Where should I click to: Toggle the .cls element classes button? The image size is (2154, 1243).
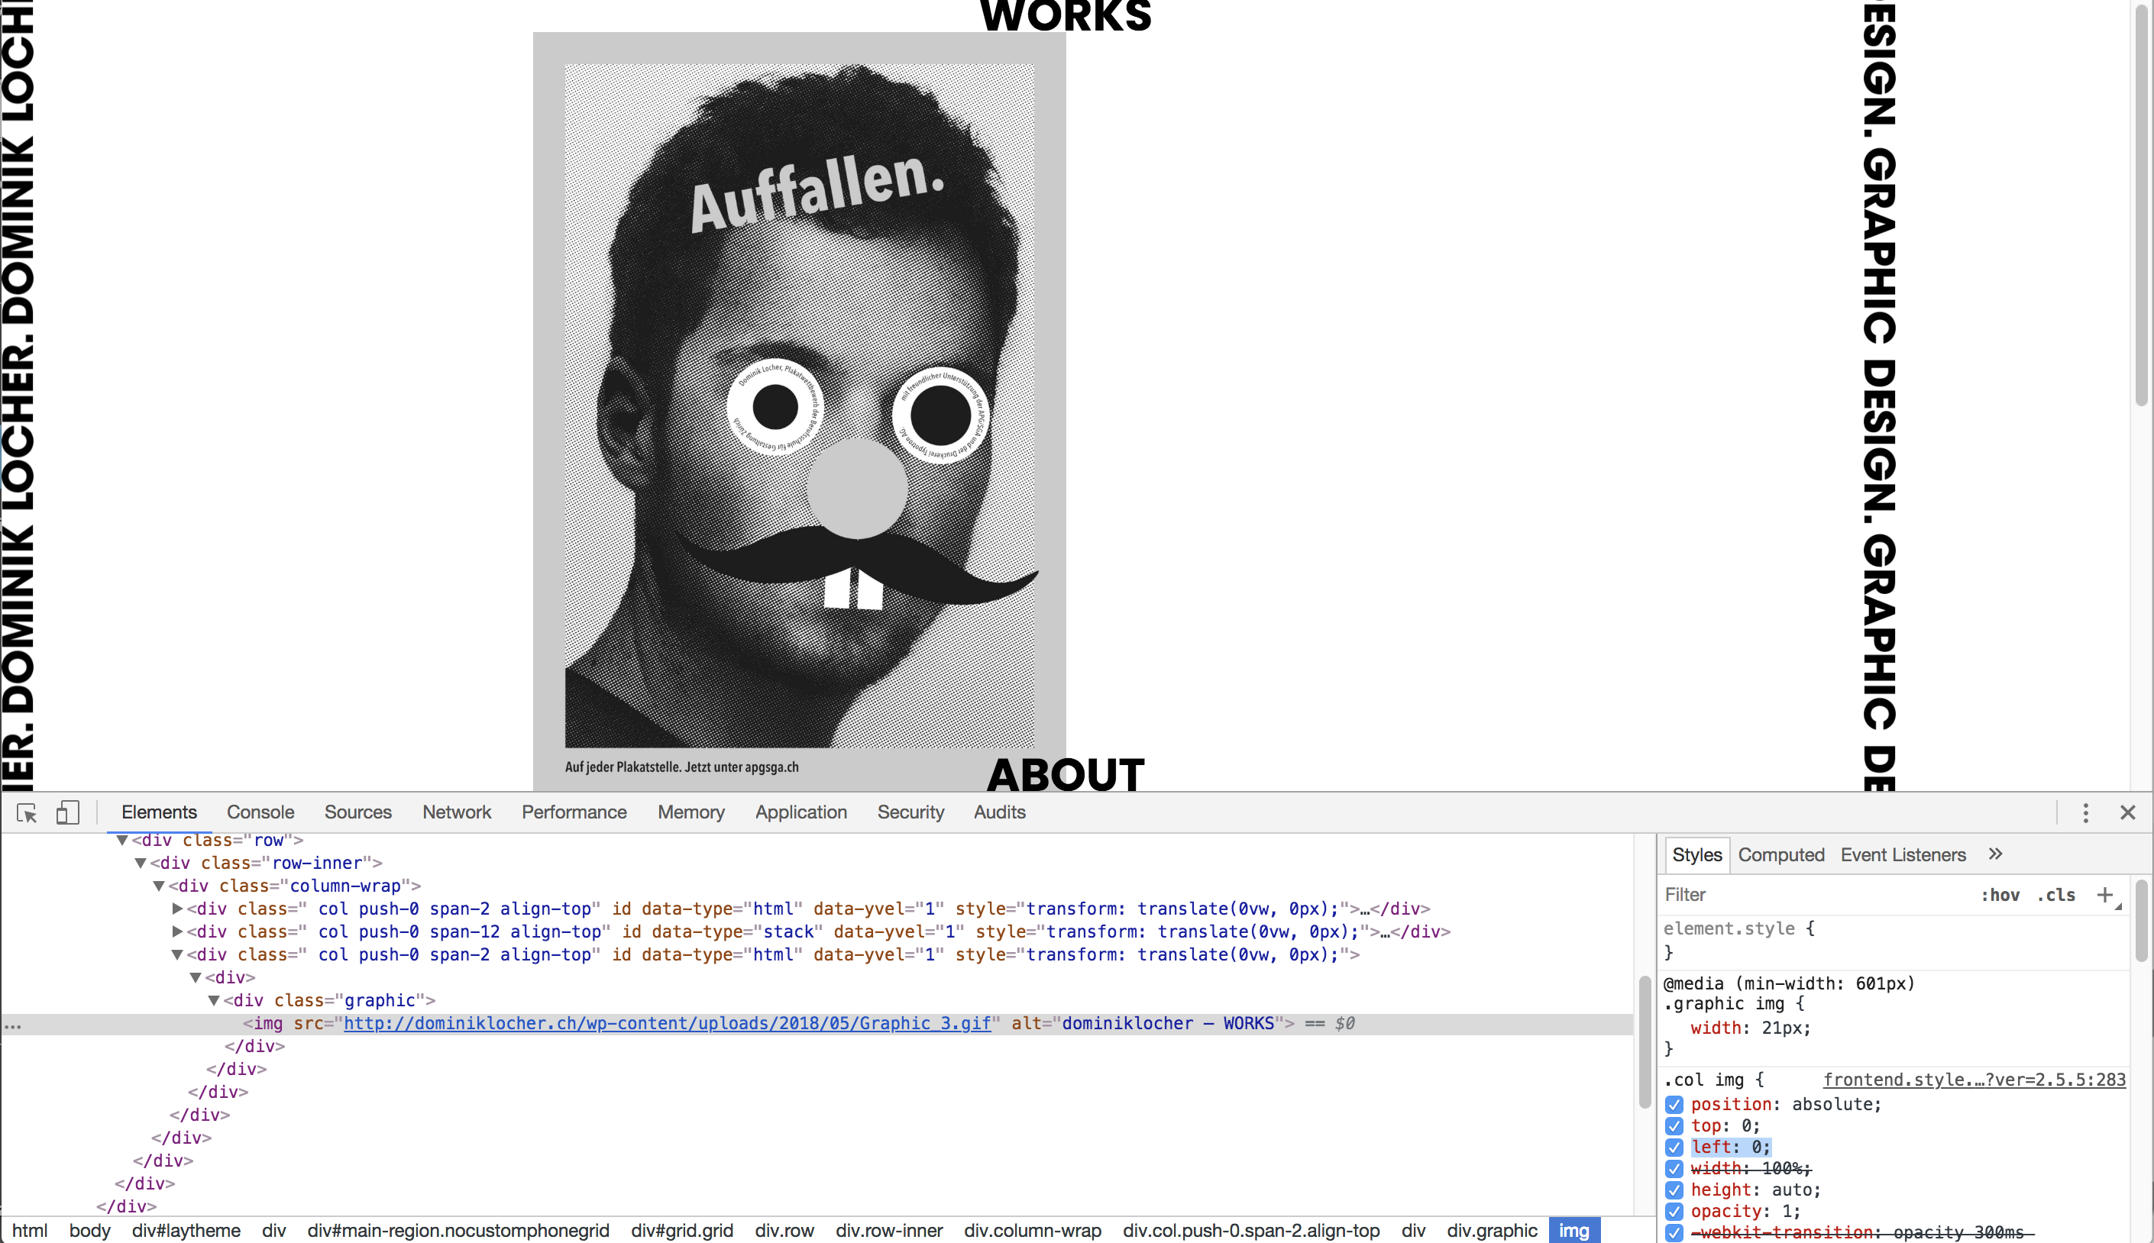pos(2055,895)
